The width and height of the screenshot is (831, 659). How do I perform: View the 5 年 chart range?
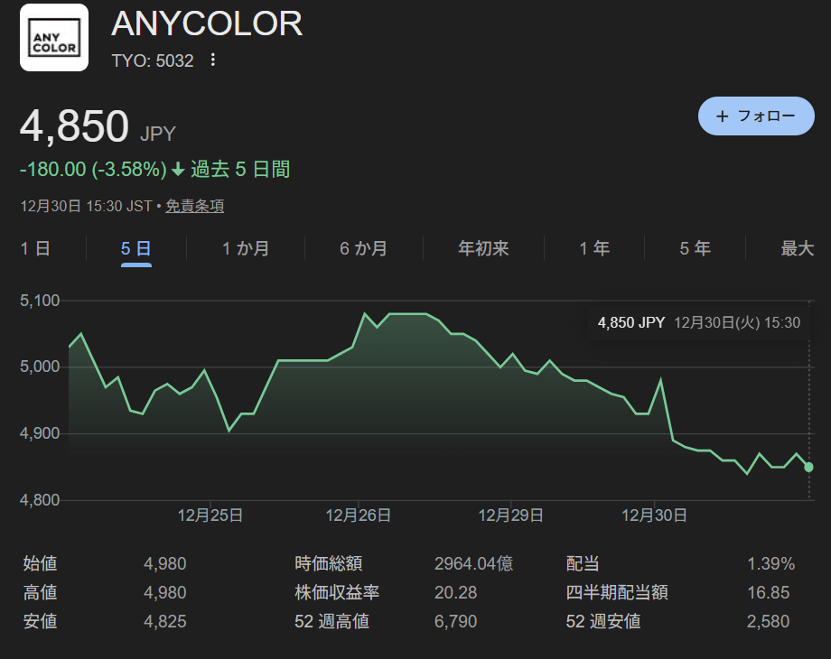click(x=695, y=248)
